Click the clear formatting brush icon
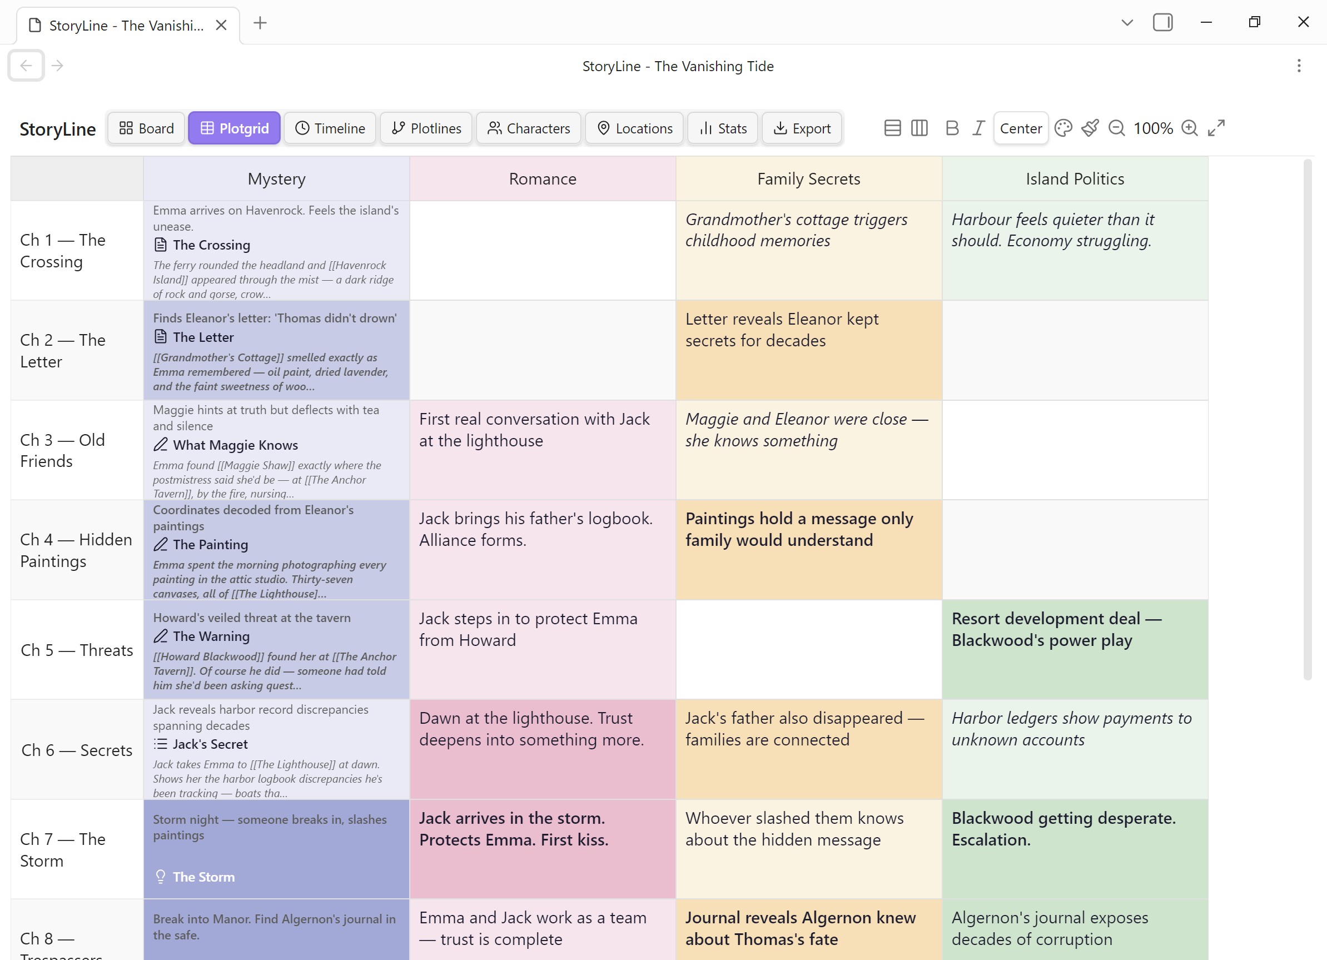 (x=1090, y=128)
